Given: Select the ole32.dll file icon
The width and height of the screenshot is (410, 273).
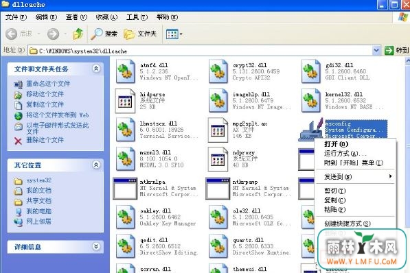Looking at the screenshot, I should 218,217.
